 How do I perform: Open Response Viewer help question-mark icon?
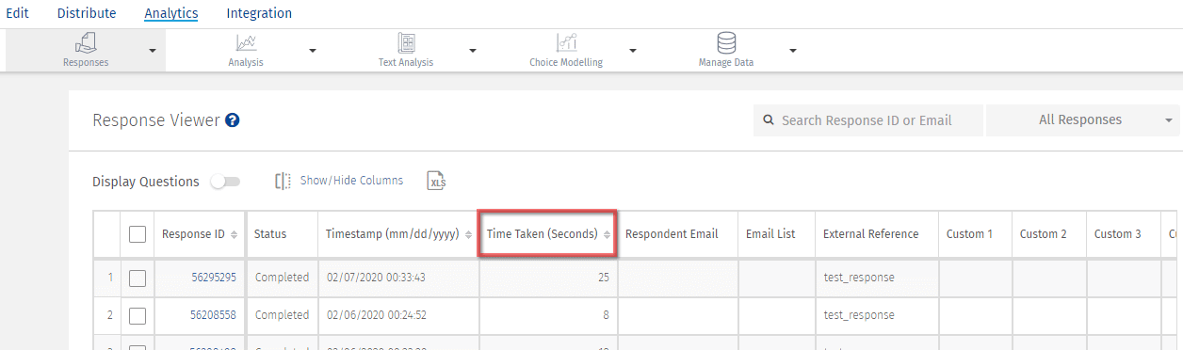(x=232, y=120)
